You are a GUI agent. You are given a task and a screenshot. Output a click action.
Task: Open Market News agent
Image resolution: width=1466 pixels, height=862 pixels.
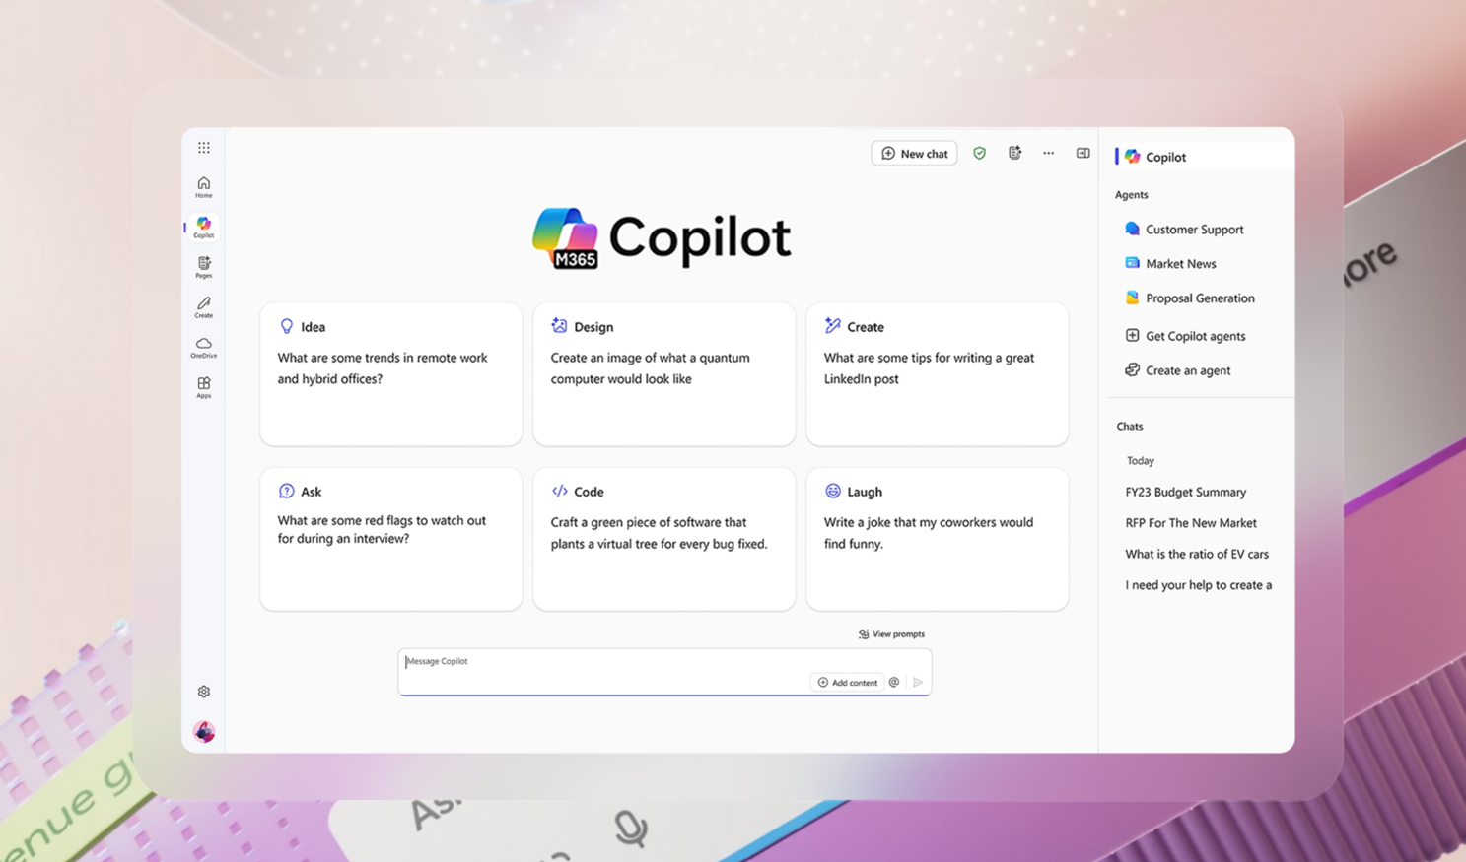pyautogui.click(x=1170, y=264)
